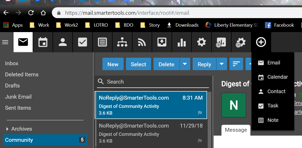Open the Tasks checkmark icon in navigation bar
302x148 pixels.
click(82, 42)
